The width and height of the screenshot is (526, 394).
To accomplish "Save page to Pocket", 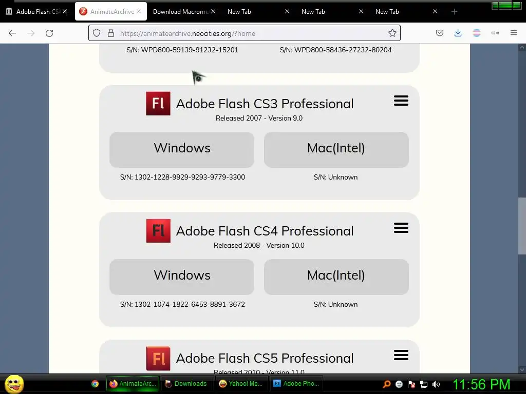I will coord(440,33).
